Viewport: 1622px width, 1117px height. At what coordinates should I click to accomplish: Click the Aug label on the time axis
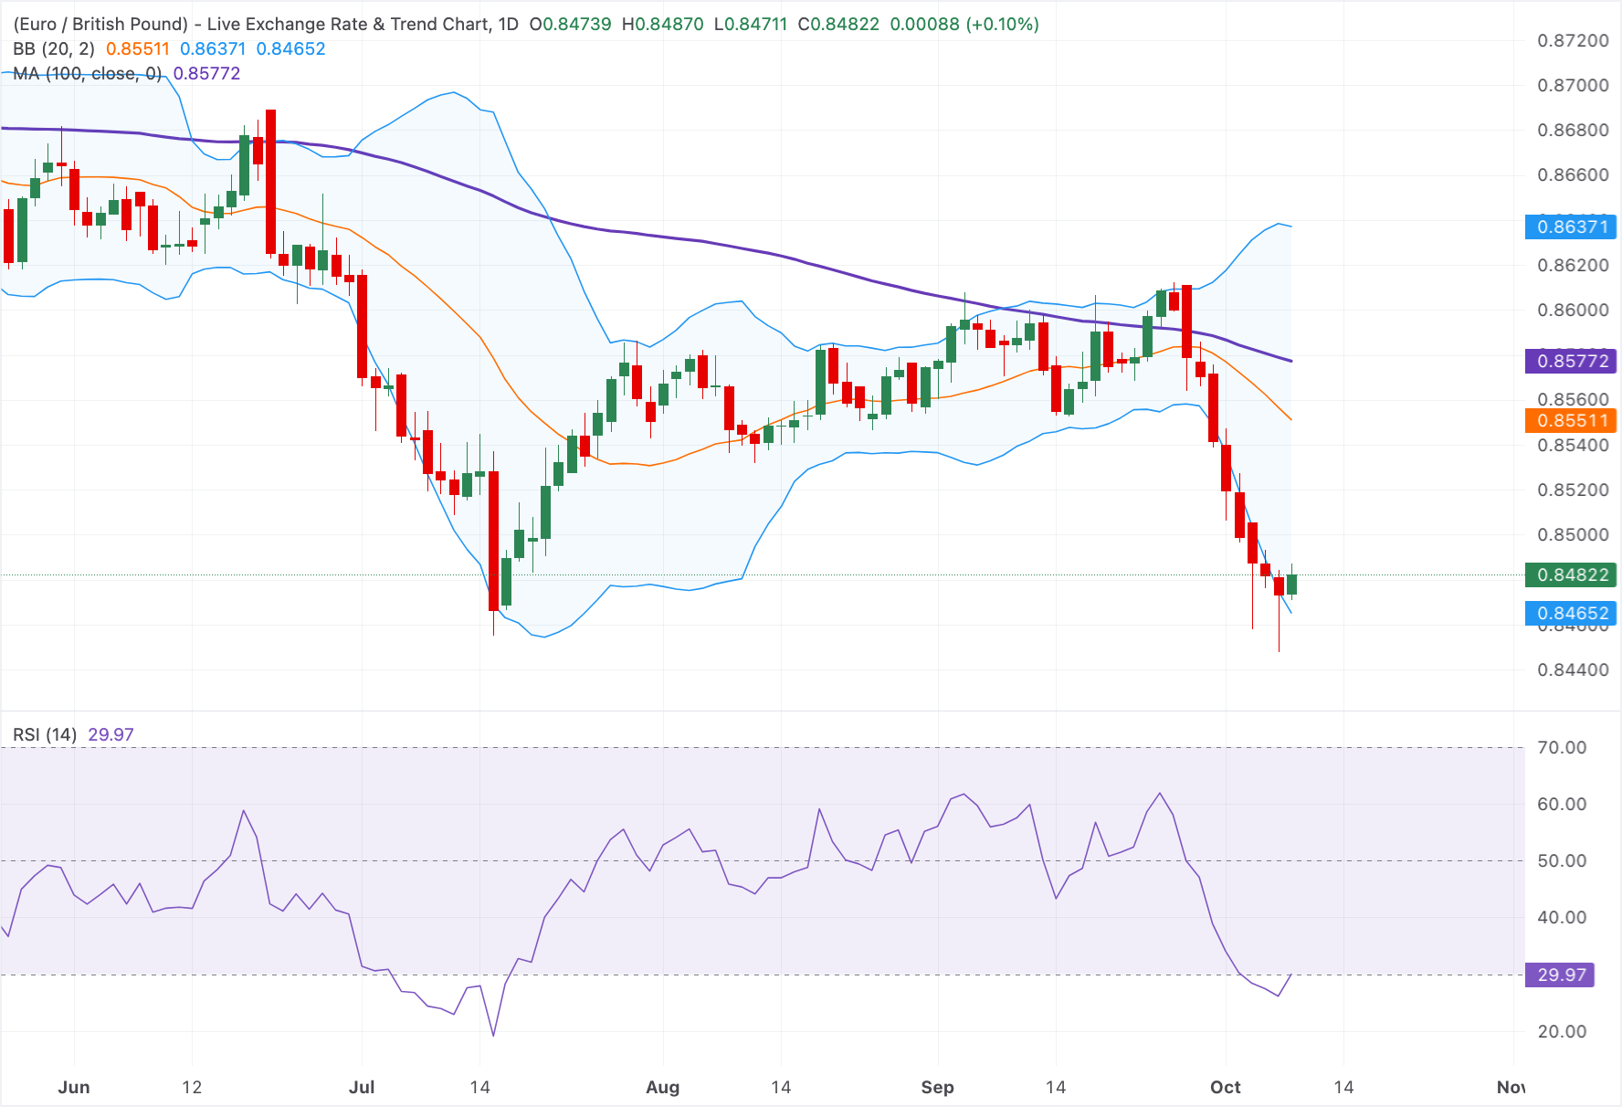pos(662,1087)
